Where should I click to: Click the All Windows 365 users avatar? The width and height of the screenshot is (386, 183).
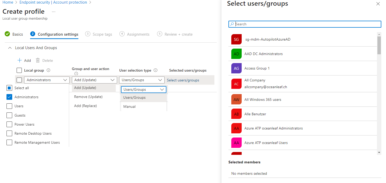coord(236,100)
